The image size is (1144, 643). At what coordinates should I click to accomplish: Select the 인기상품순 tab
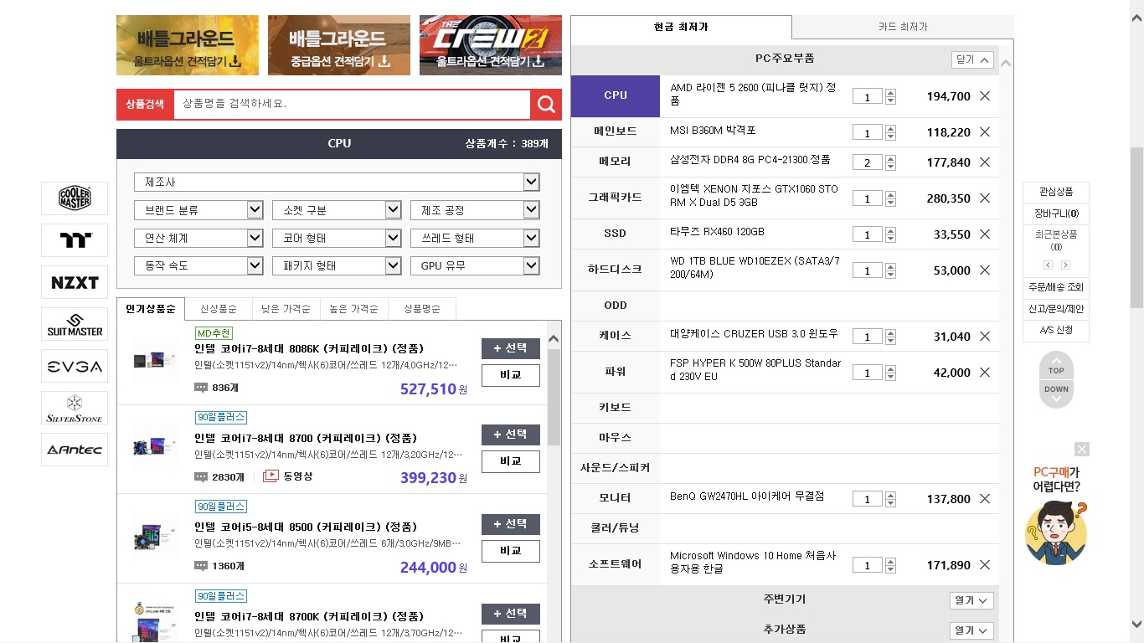151,308
